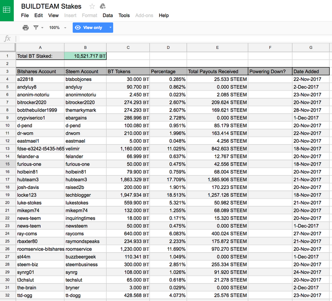Click the Steem Account header cell

click(x=85, y=71)
